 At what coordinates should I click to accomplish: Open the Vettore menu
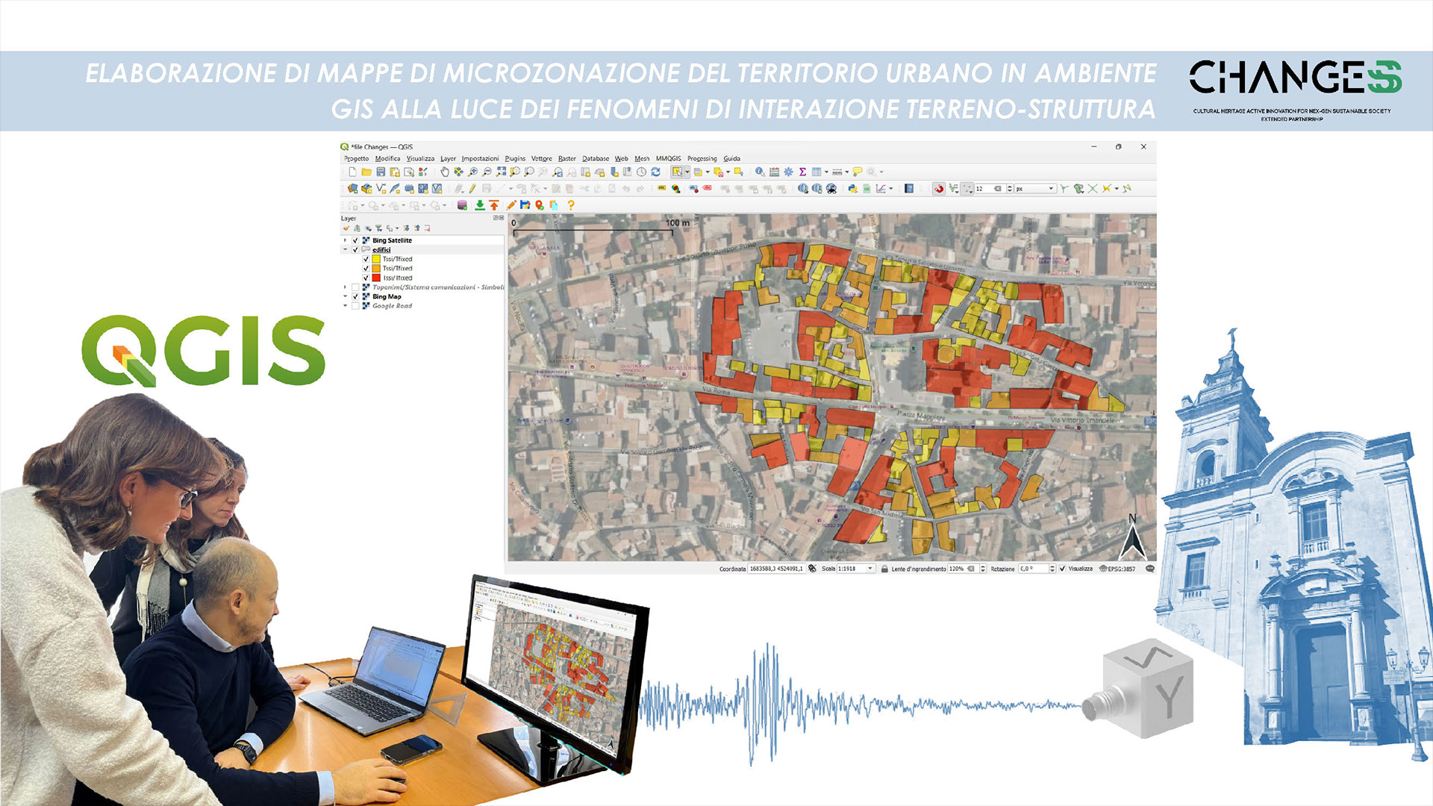coord(542,158)
